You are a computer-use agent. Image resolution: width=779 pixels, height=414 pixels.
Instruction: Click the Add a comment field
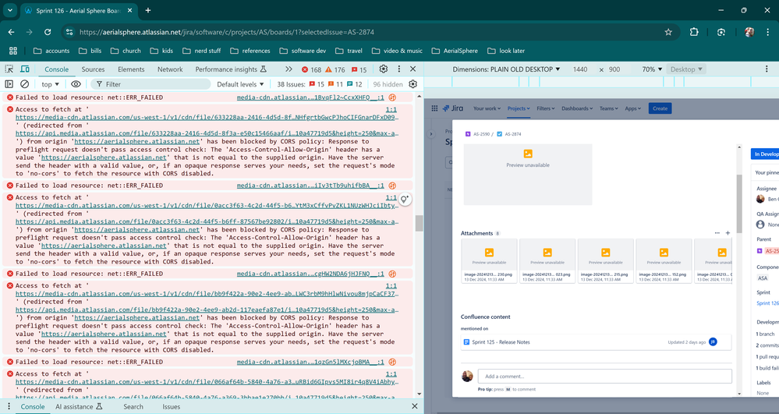pos(604,377)
